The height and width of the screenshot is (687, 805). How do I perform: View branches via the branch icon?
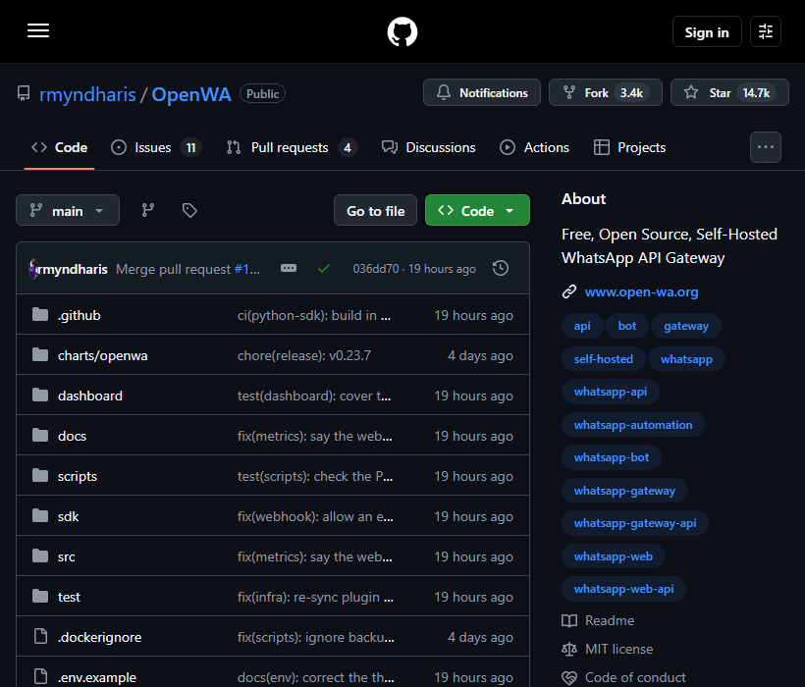pos(148,210)
